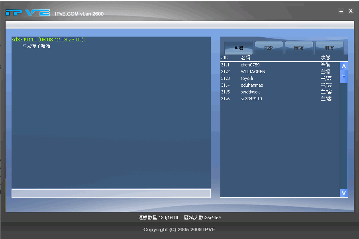Click the ZID column header
This screenshot has height=239, width=359.
pos(224,58)
